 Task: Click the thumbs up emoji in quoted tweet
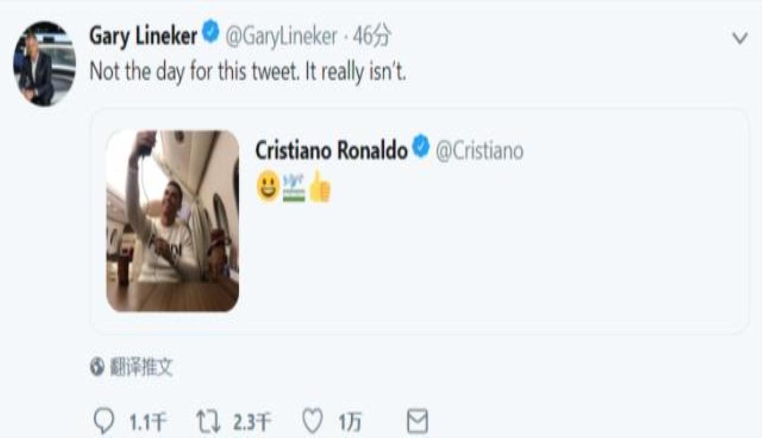coord(320,186)
